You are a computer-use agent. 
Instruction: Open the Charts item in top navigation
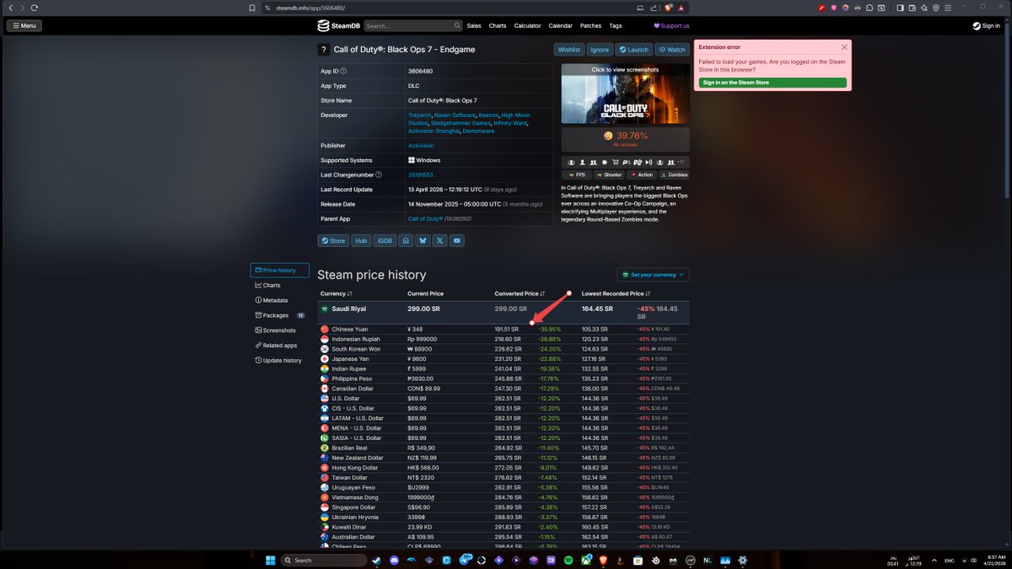(x=498, y=26)
